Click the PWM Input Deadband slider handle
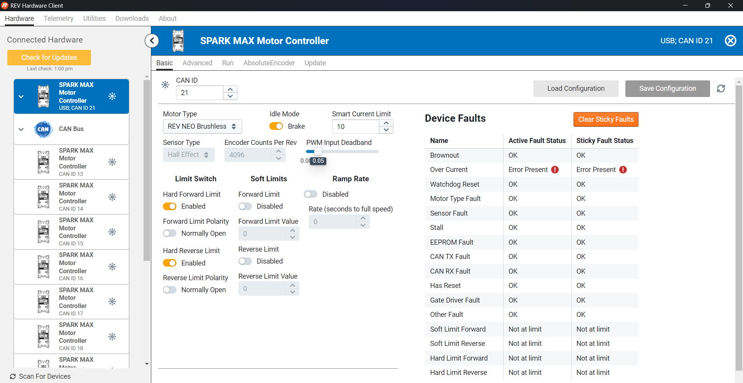 (x=318, y=151)
